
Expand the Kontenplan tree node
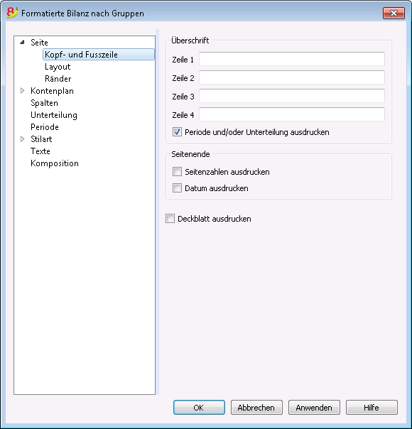[x=23, y=91]
